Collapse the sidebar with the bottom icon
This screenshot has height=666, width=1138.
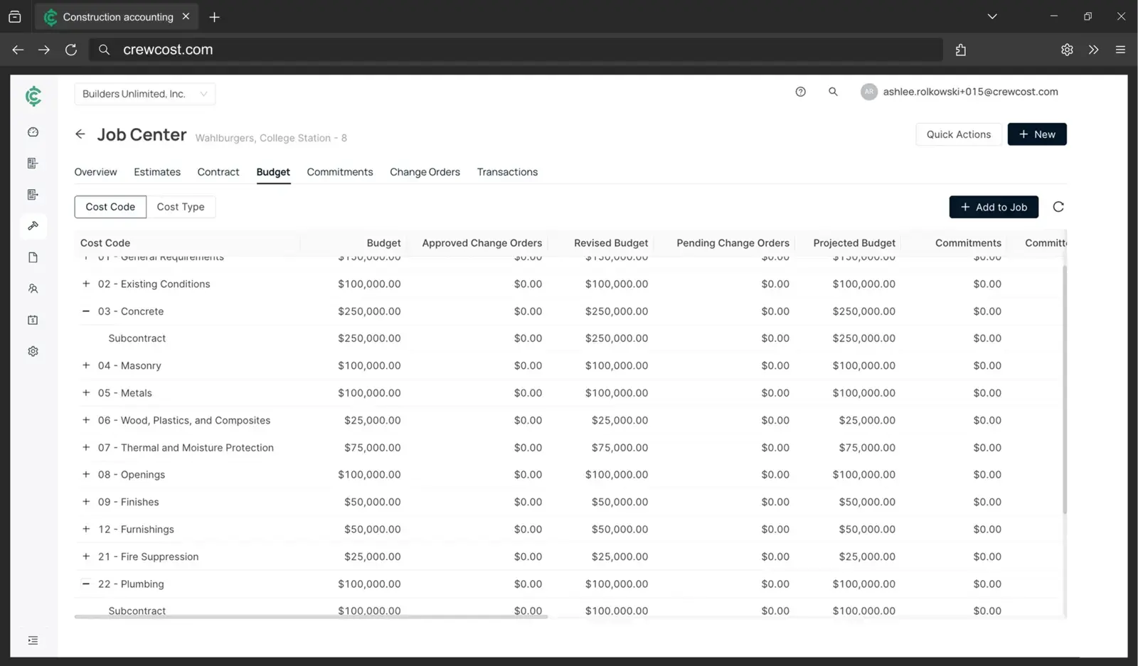pos(33,640)
